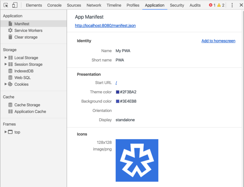
Task: Click the Clear storage trash icon
Action: click(10, 37)
